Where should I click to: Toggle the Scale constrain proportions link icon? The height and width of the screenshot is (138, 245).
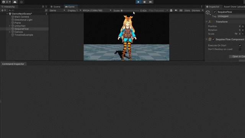pyautogui.click(x=236, y=34)
